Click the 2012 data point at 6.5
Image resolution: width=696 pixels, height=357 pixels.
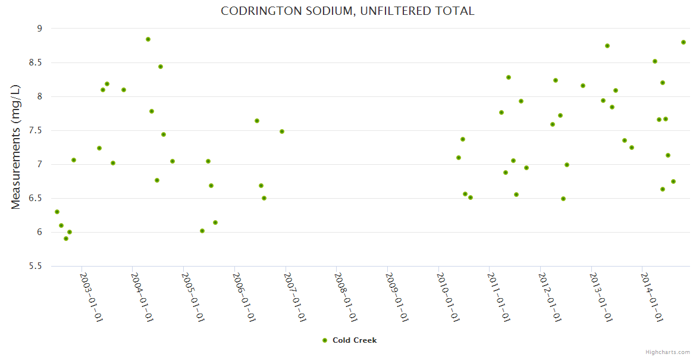pyautogui.click(x=563, y=199)
